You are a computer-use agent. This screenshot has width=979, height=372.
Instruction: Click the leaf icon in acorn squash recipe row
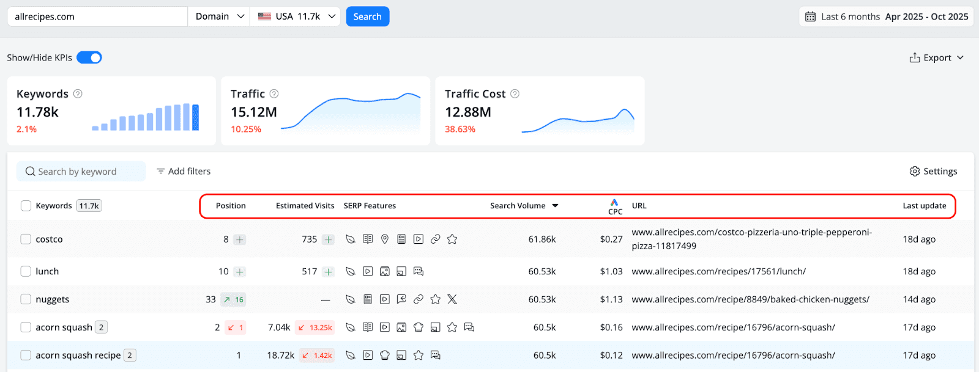351,356
